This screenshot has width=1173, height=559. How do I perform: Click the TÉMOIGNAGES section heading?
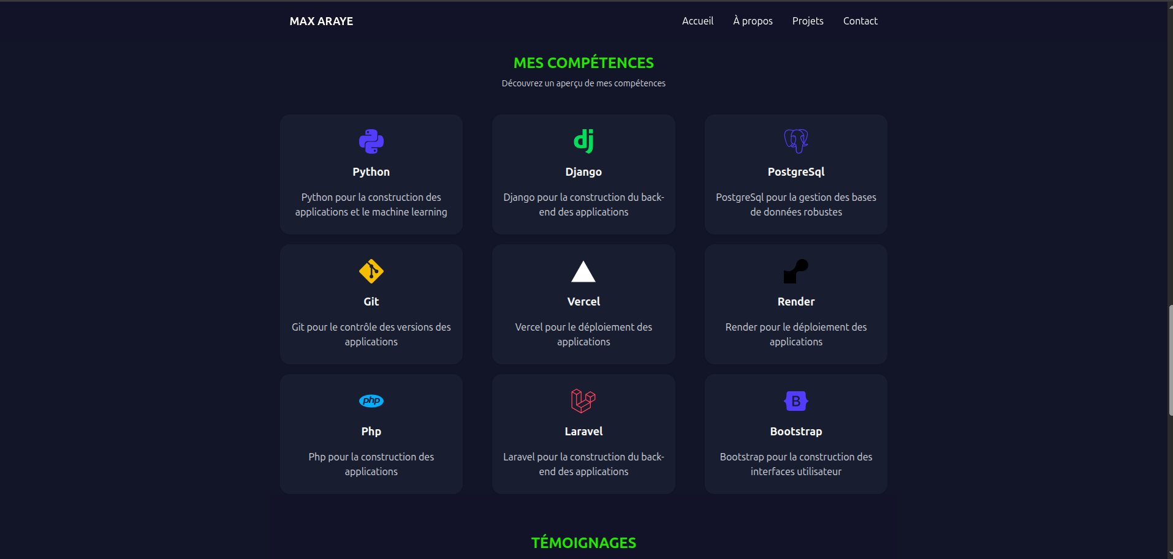point(583,543)
